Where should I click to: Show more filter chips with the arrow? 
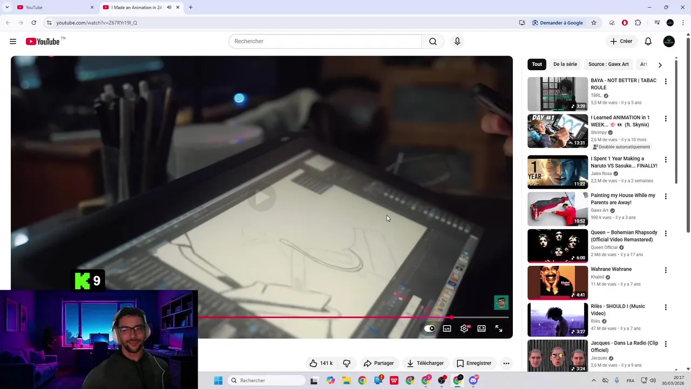[x=660, y=65]
